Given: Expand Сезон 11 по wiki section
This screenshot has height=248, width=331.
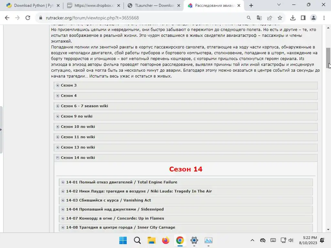Looking at the screenshot, I should click(x=186, y=137).
